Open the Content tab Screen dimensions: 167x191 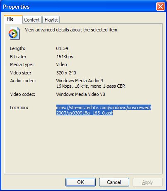click(x=32, y=20)
